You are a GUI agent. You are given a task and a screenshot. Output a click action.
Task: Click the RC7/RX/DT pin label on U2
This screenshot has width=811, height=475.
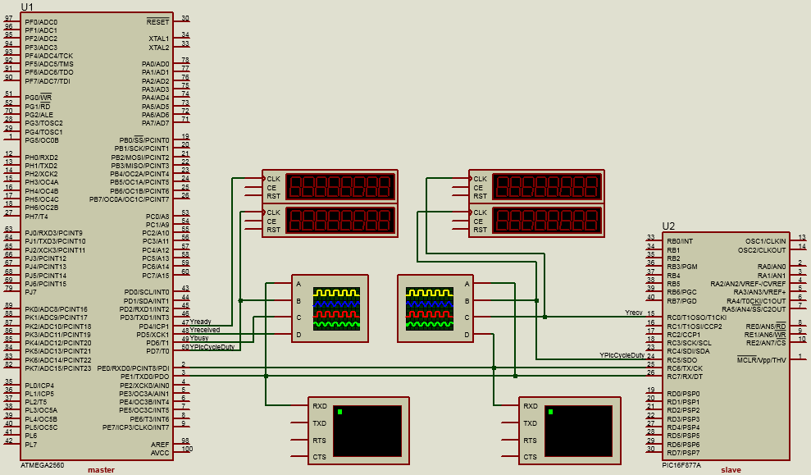point(685,377)
